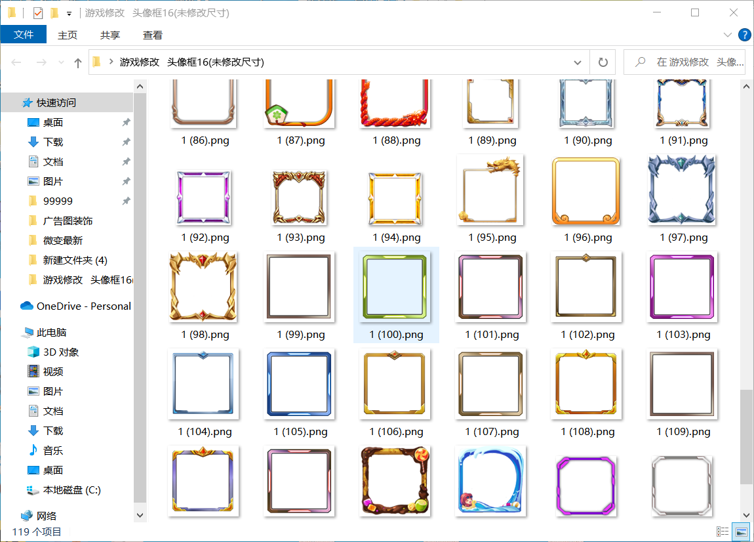Switch to details view layout icon
The image size is (754, 542).
click(x=723, y=532)
